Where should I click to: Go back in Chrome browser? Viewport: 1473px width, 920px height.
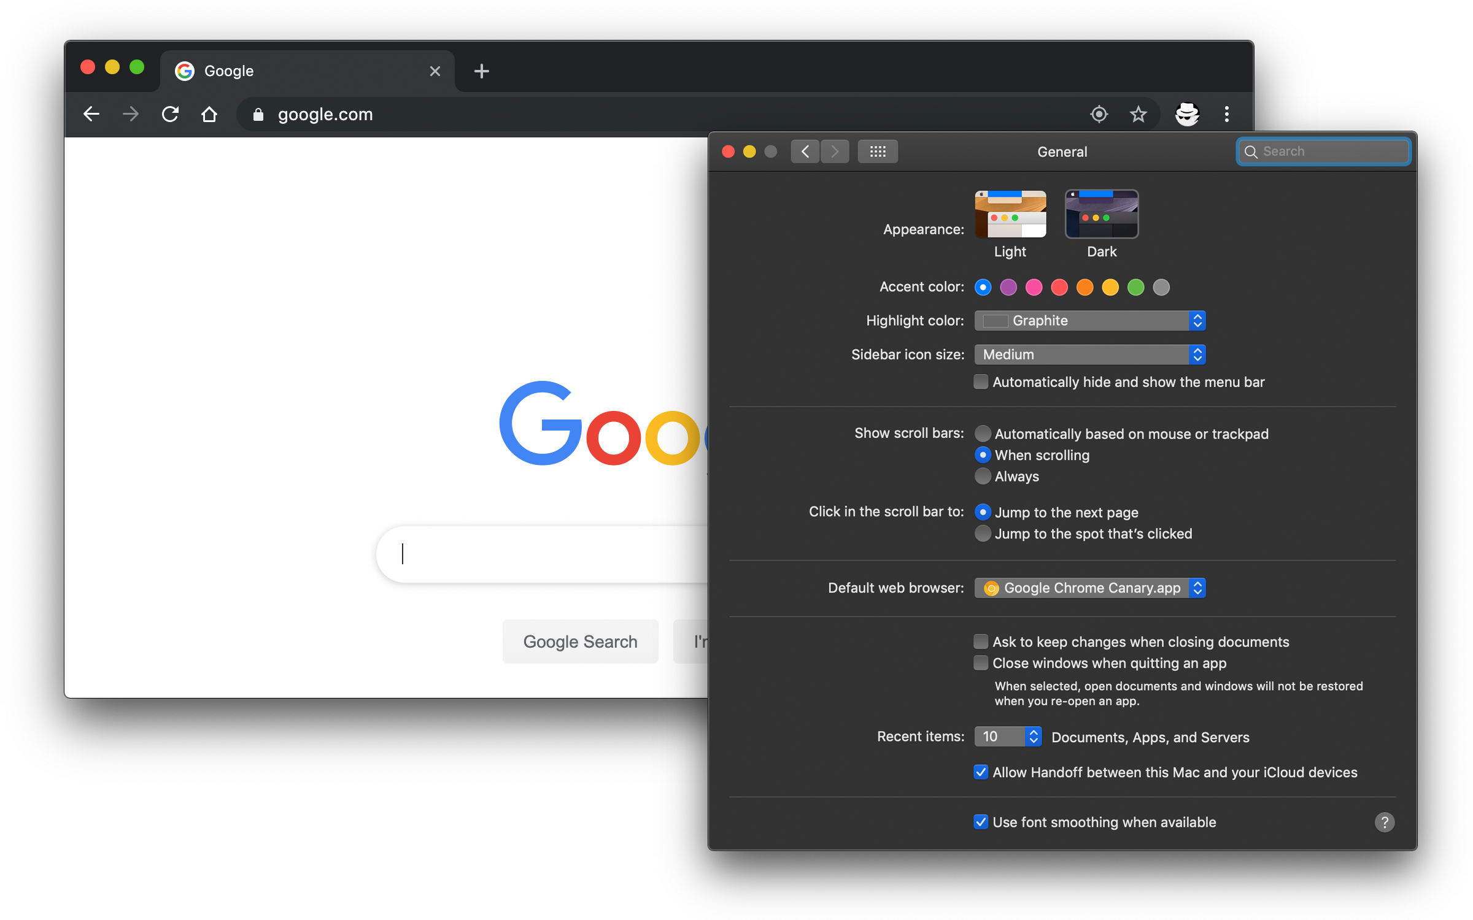coord(91,114)
